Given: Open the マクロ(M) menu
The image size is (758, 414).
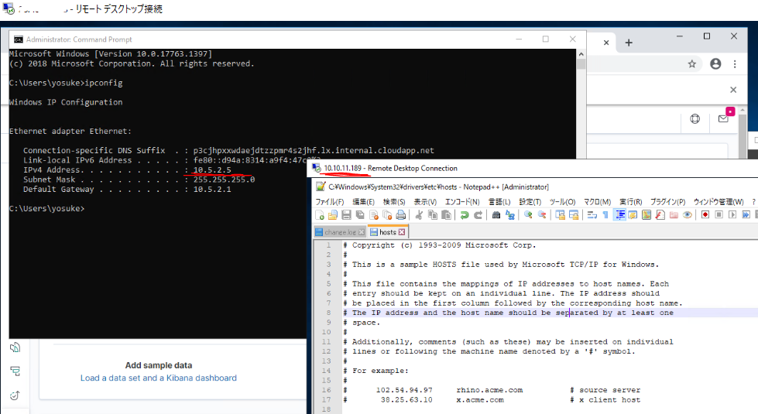Looking at the screenshot, I should (x=598, y=202).
